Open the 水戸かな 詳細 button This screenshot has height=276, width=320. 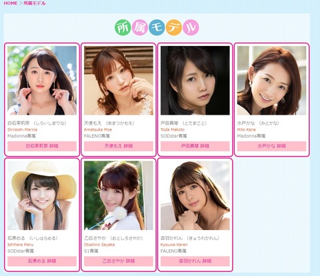pos(271,146)
